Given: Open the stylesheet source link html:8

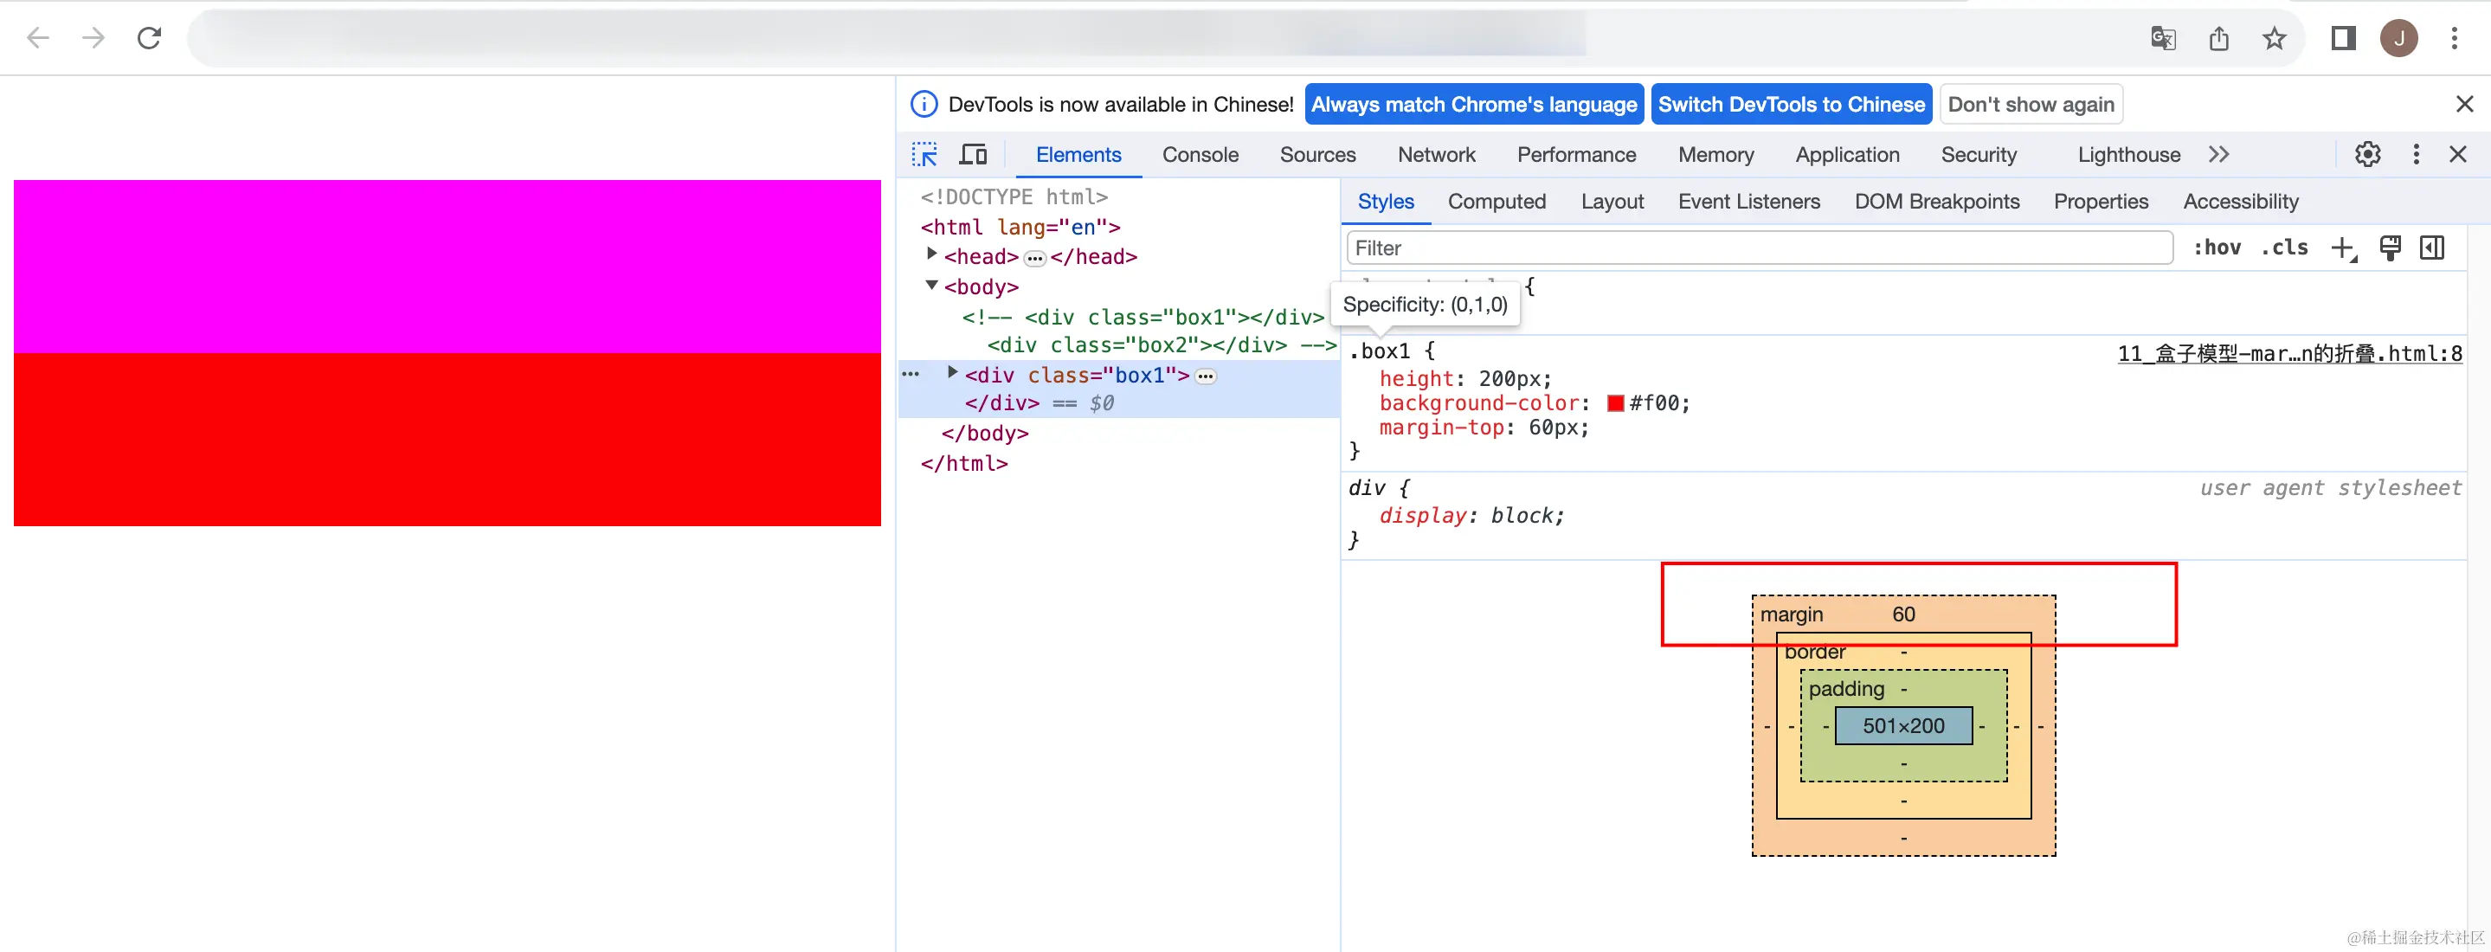Looking at the screenshot, I should pos(2290,354).
